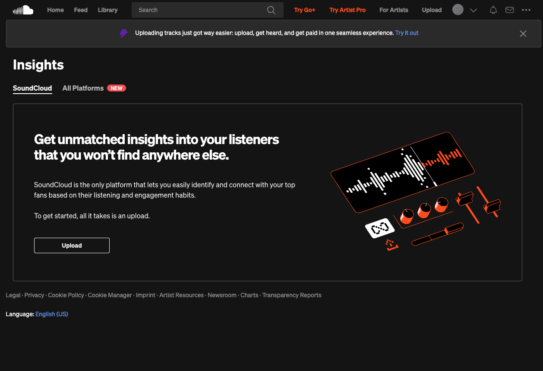Open the Newsroom link
543x371 pixels.
[x=222, y=295]
